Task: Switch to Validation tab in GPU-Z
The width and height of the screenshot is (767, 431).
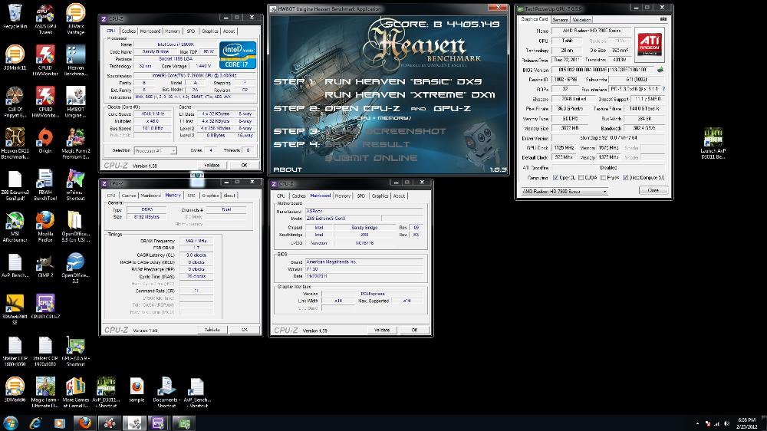Action: 581,20
